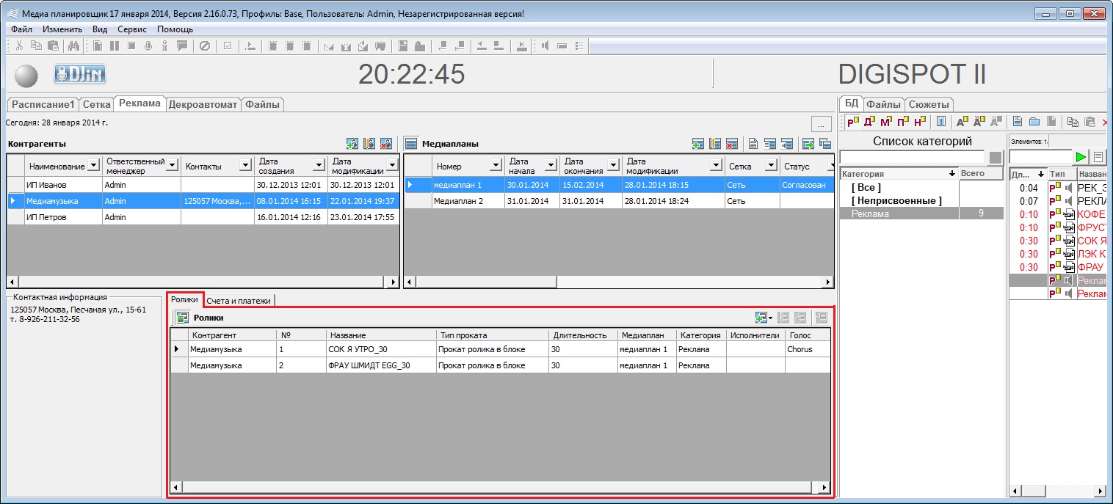Open the Номер column filter dropdown
Viewport: 1113px width, 504px height.
coord(496,166)
